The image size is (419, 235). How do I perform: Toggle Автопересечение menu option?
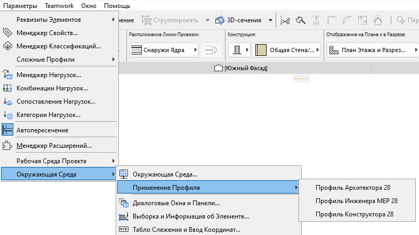59,130
